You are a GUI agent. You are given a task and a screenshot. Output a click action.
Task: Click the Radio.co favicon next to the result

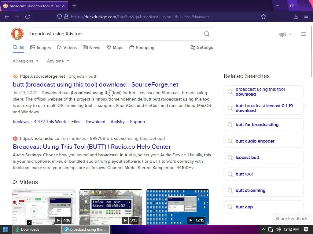15,139
